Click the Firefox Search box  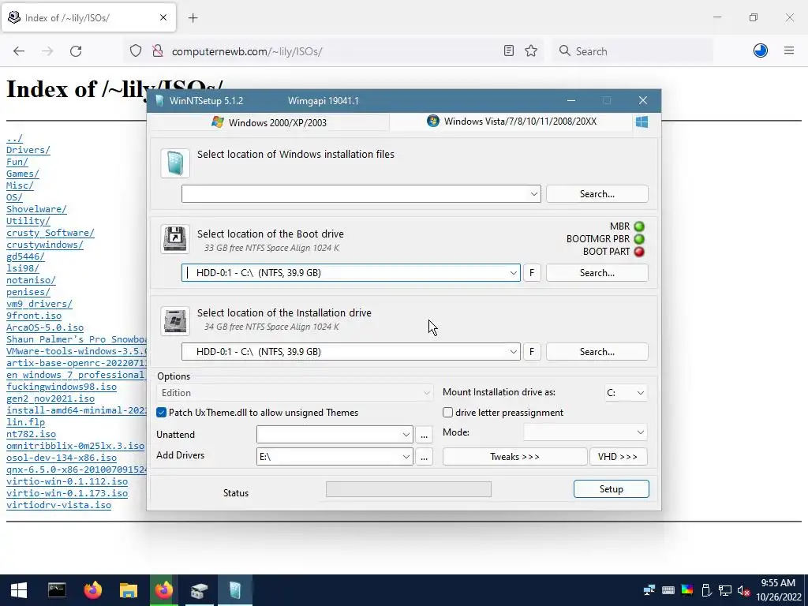coord(634,51)
